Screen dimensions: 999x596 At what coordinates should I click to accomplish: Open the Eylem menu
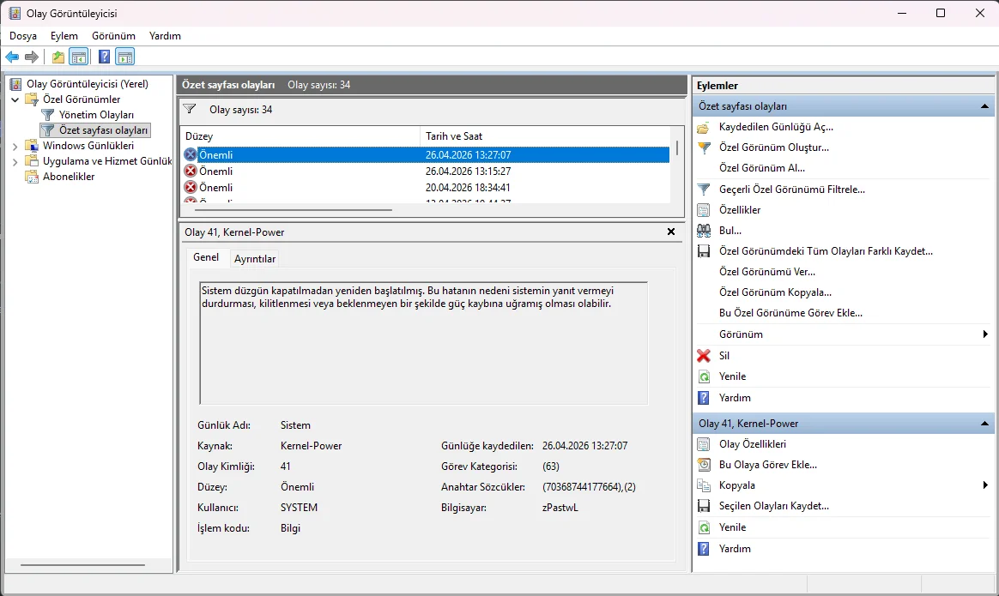click(64, 36)
